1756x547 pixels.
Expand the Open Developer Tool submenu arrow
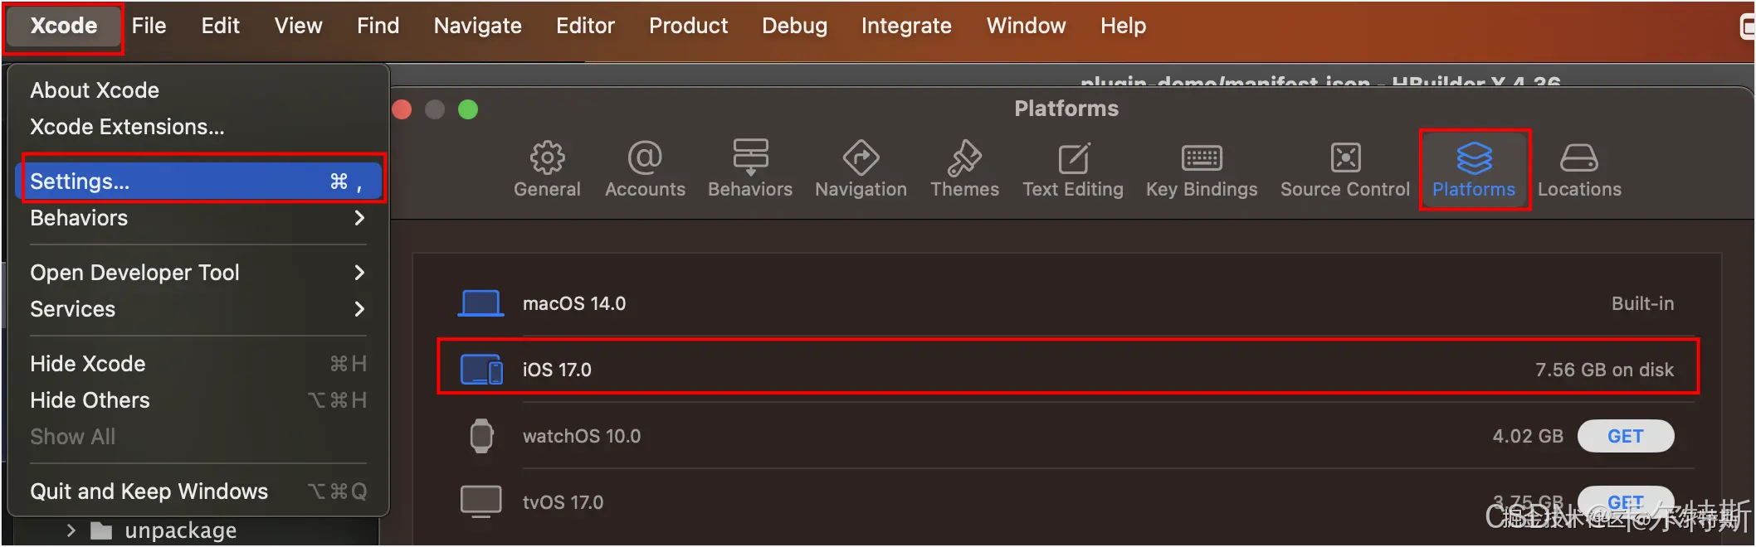pos(359,273)
